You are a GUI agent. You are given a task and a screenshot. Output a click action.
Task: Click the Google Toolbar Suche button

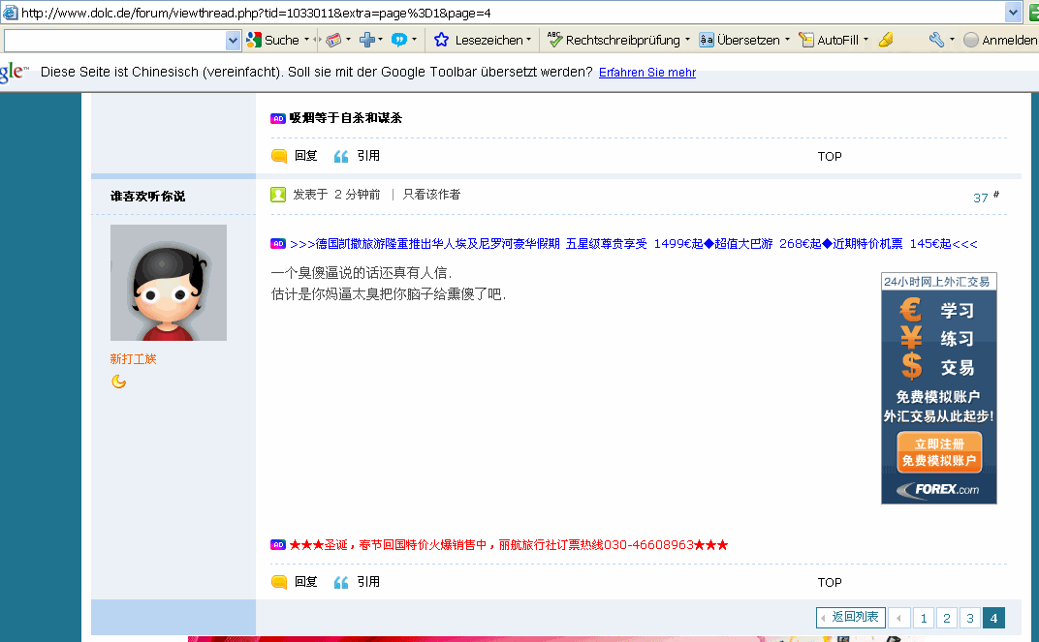click(x=273, y=41)
